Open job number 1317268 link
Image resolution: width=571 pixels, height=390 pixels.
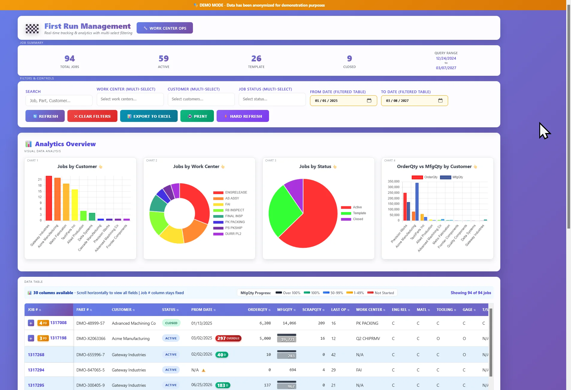tap(36, 355)
